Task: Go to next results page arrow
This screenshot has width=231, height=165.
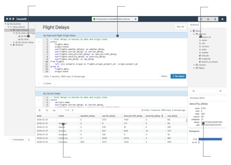Action: [x=73, y=110]
